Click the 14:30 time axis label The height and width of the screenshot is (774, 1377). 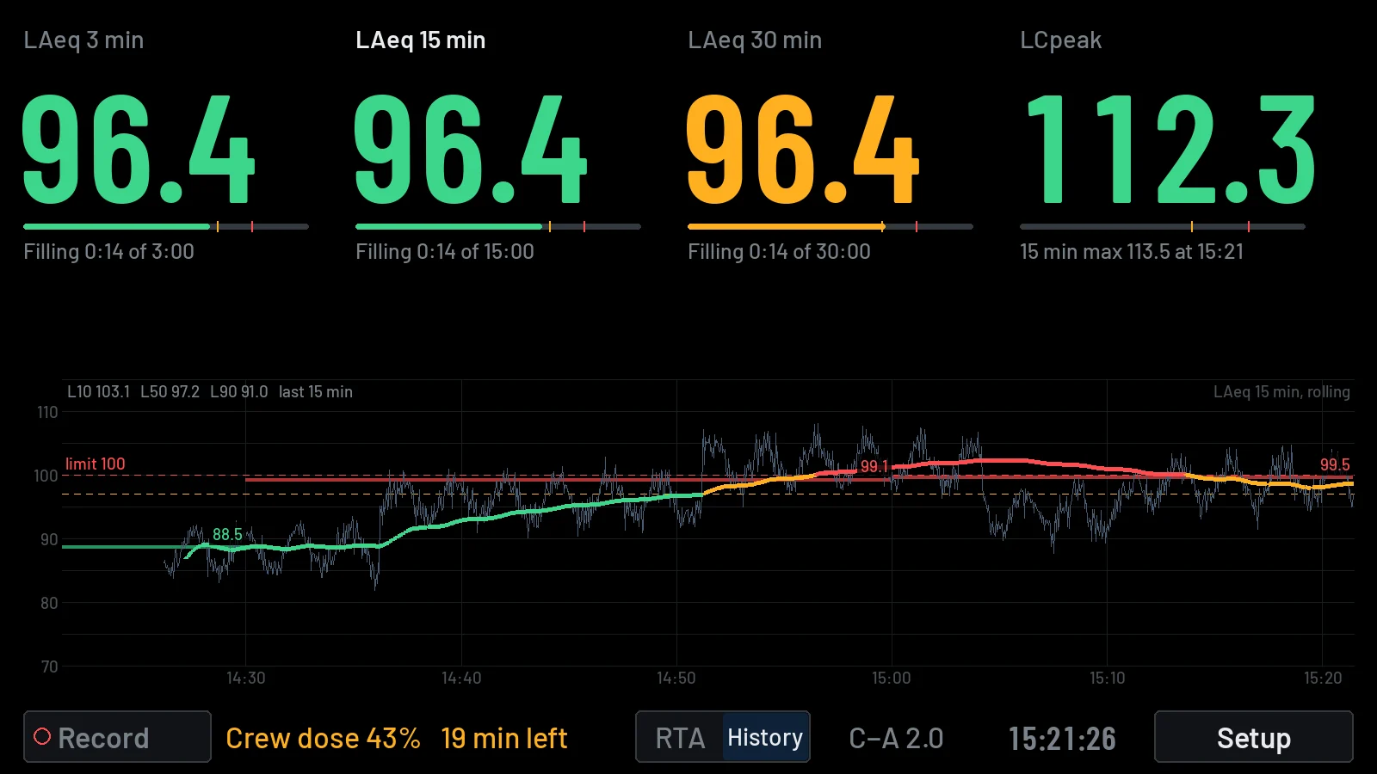tap(246, 679)
